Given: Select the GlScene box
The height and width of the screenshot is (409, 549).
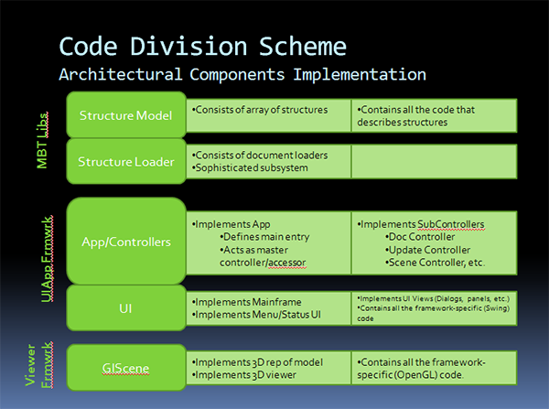Looking at the screenshot, I should point(126,368).
